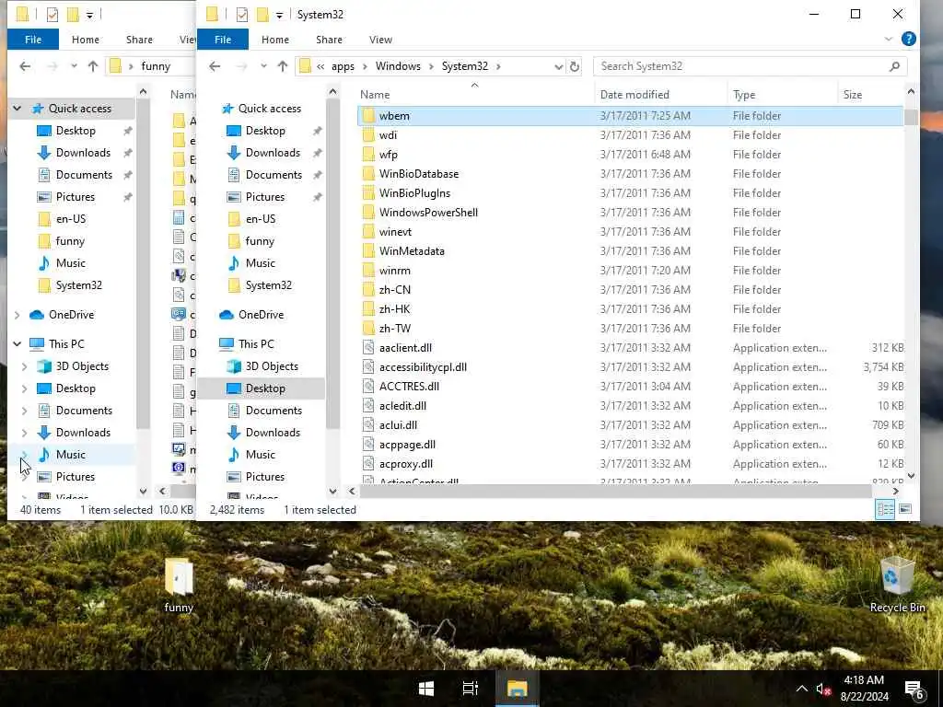Click File Explorer on the taskbar
Viewport: 943px width, 707px height.
coord(517,689)
